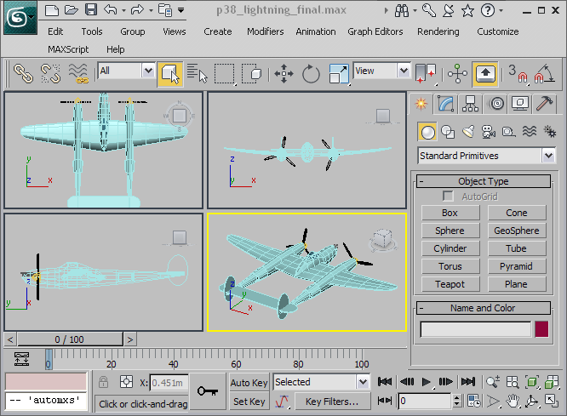
Task: Open the Selected key filter dropdown
Action: [363, 382]
